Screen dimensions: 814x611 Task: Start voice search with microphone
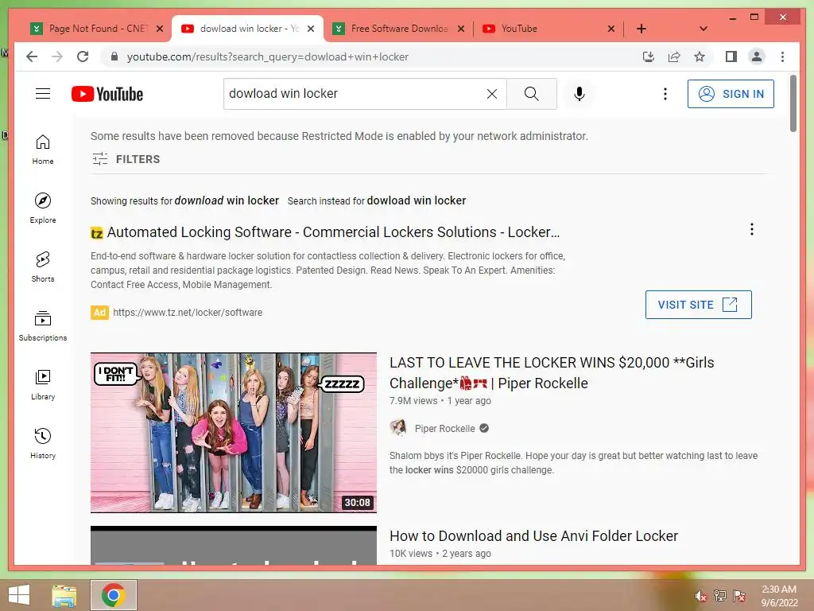coord(579,94)
